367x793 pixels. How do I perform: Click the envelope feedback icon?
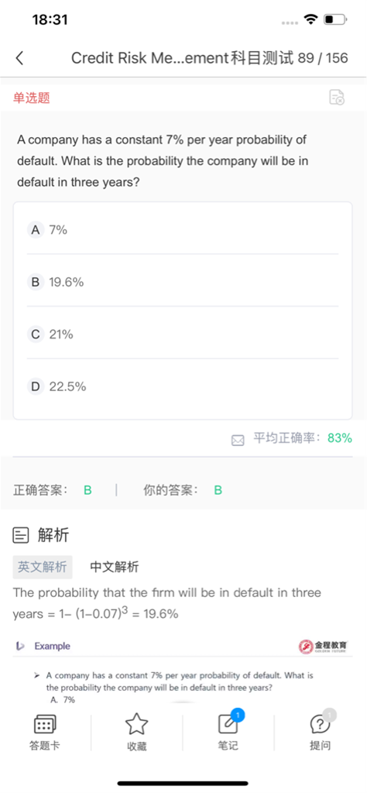point(238,441)
